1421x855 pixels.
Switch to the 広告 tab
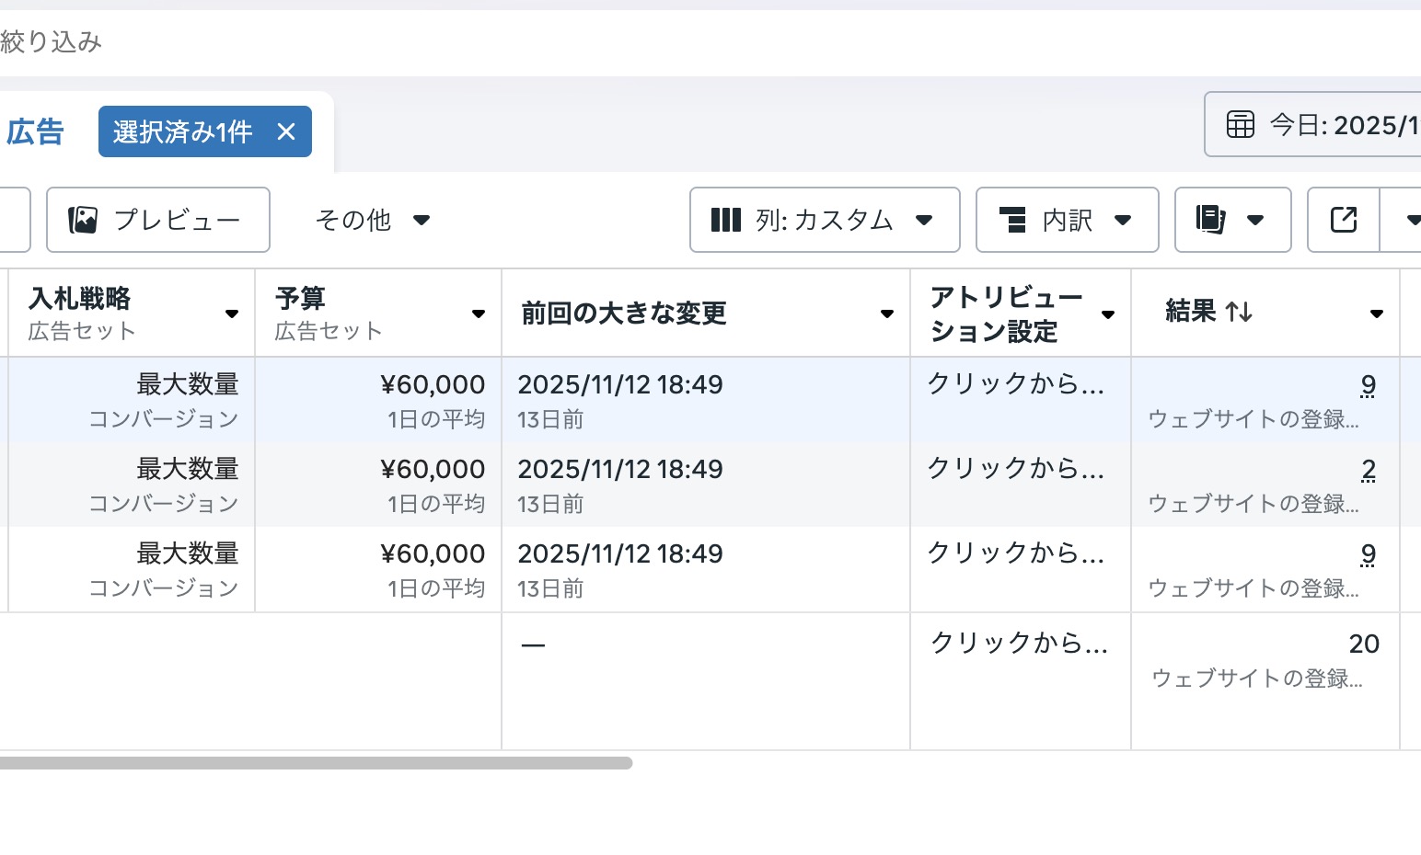tap(35, 131)
